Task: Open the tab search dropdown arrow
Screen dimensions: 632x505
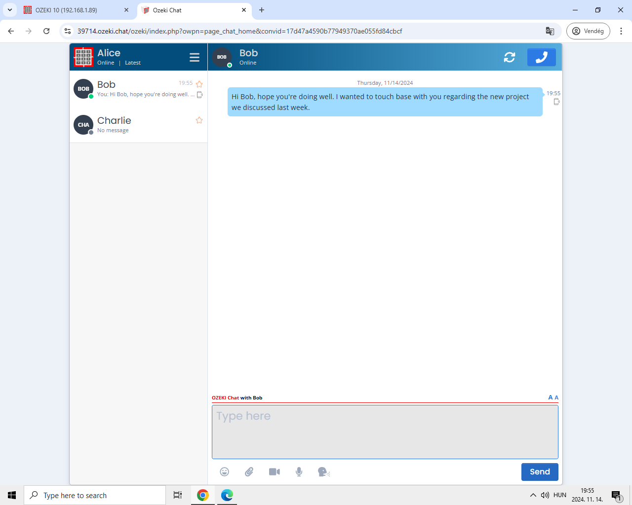Action: coord(10,10)
